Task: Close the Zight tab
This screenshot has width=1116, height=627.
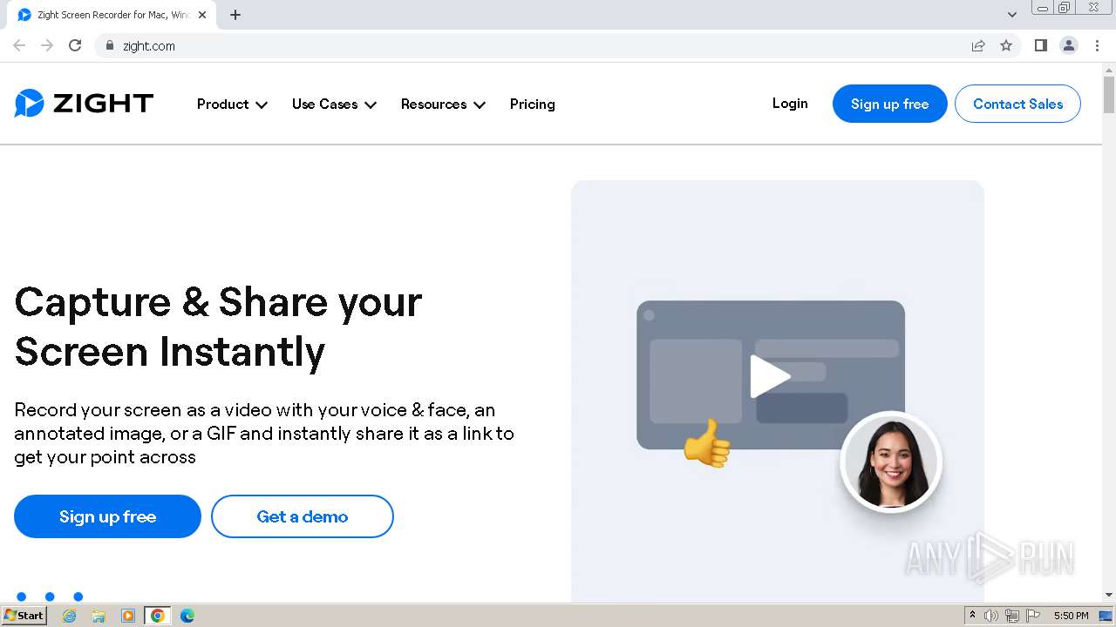Action: [202, 15]
